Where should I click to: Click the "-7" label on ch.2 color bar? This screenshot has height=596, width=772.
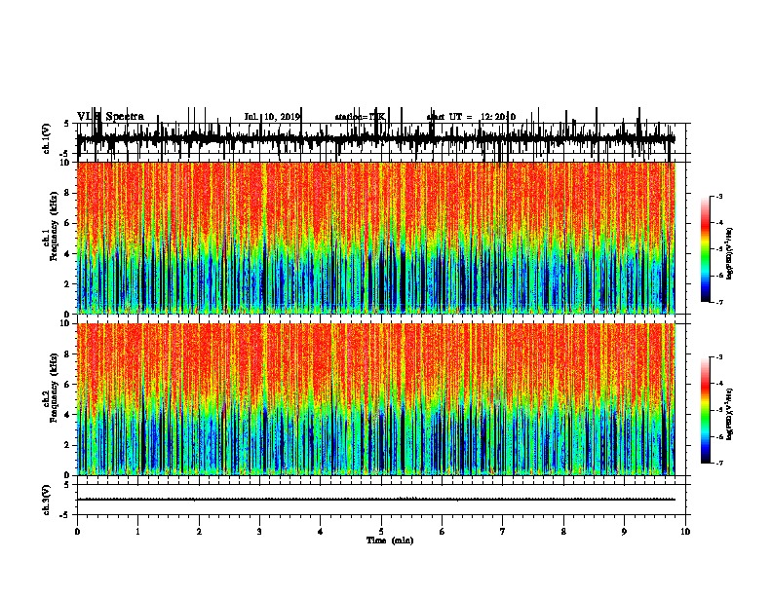(718, 463)
